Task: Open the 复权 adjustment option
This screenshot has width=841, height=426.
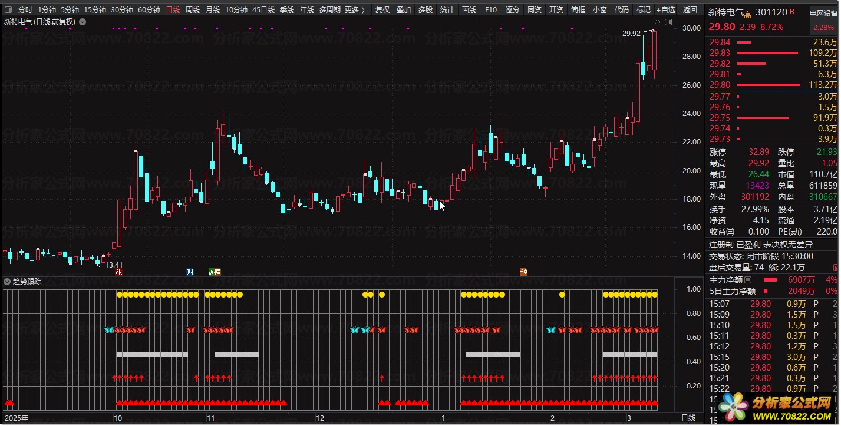Action: tap(382, 10)
